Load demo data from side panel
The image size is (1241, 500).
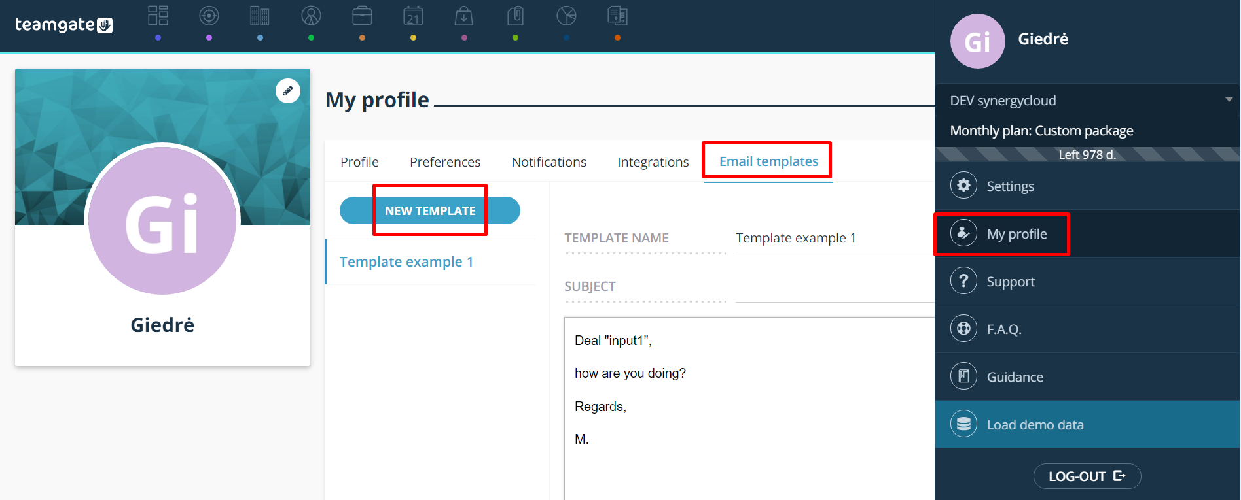[x=1088, y=424]
